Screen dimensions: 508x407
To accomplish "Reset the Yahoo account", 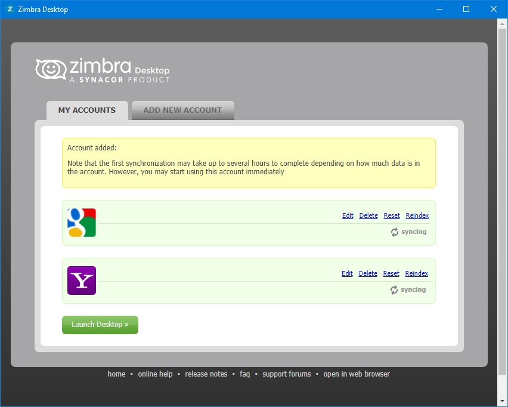I will click(391, 273).
